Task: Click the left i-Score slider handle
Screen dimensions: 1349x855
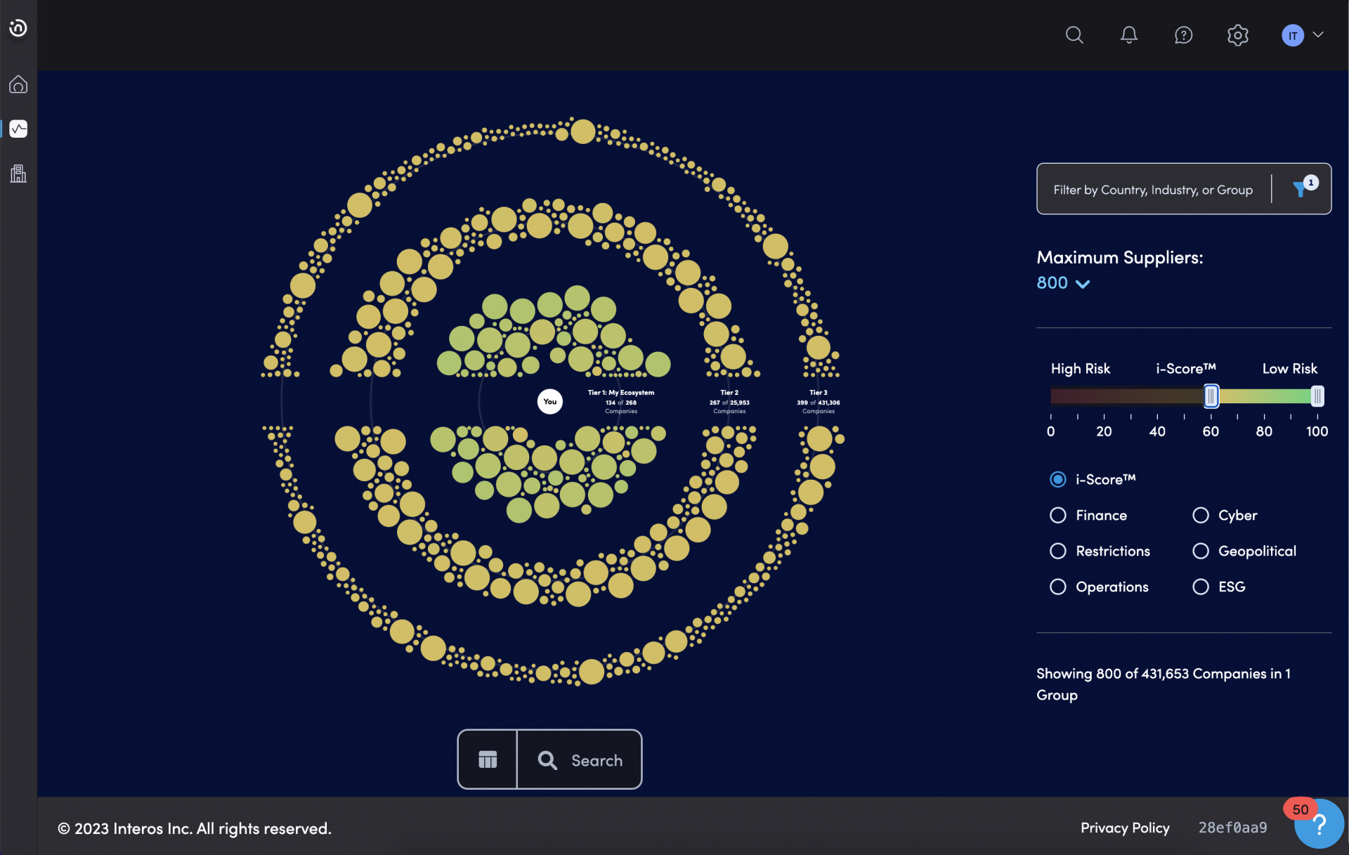Action: pyautogui.click(x=1211, y=396)
